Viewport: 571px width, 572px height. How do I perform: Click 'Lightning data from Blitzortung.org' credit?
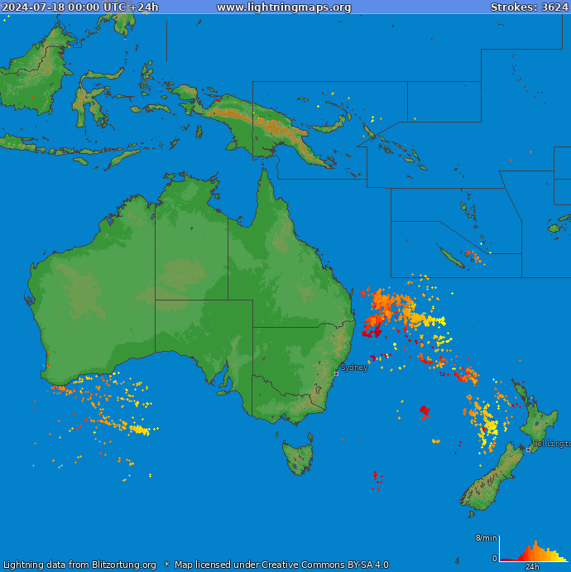point(79,565)
